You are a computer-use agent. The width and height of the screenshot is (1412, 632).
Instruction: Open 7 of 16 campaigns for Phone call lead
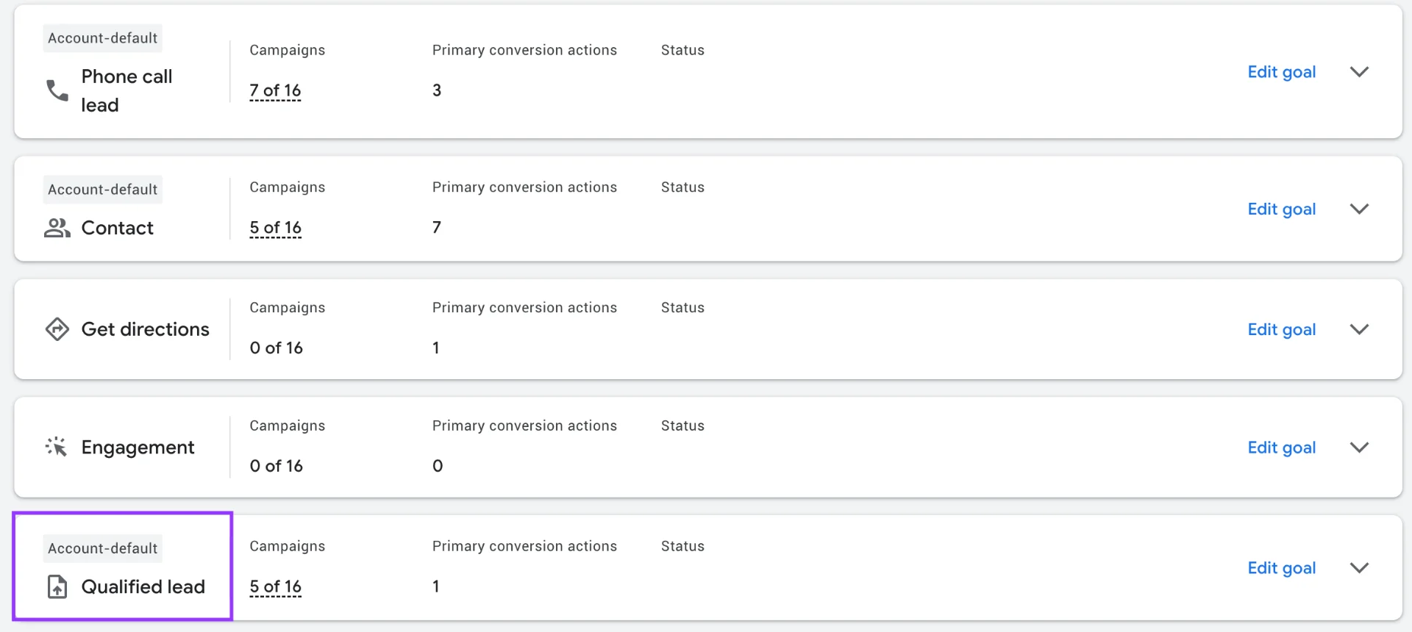tap(275, 90)
